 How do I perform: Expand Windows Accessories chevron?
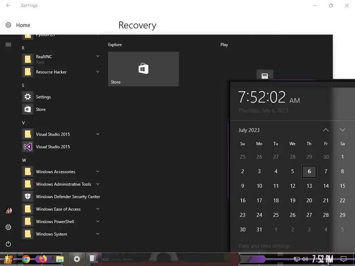point(97,172)
